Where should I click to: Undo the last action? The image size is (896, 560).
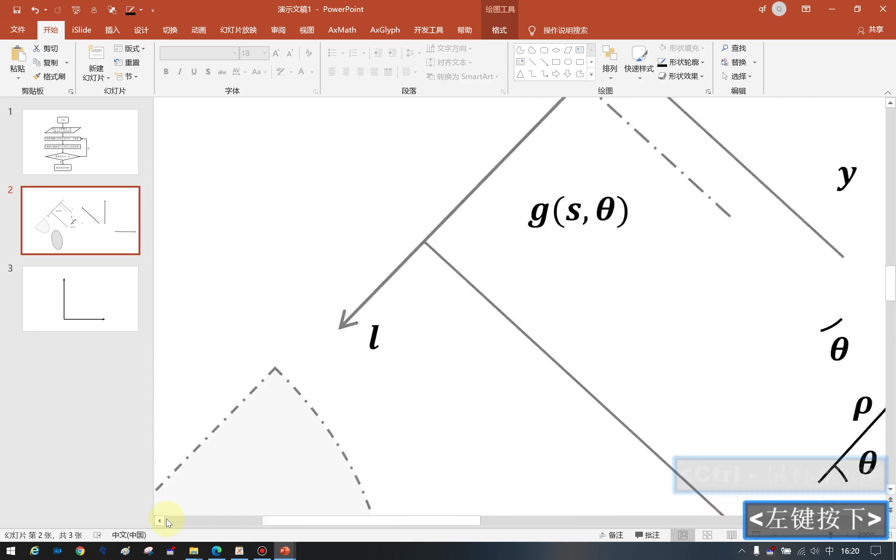35,10
